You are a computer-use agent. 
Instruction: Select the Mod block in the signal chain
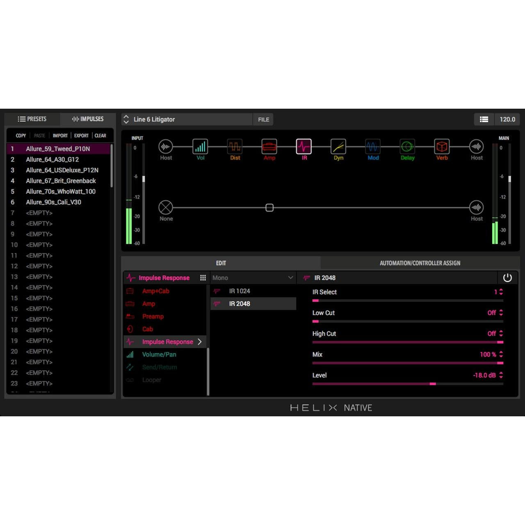click(x=372, y=146)
